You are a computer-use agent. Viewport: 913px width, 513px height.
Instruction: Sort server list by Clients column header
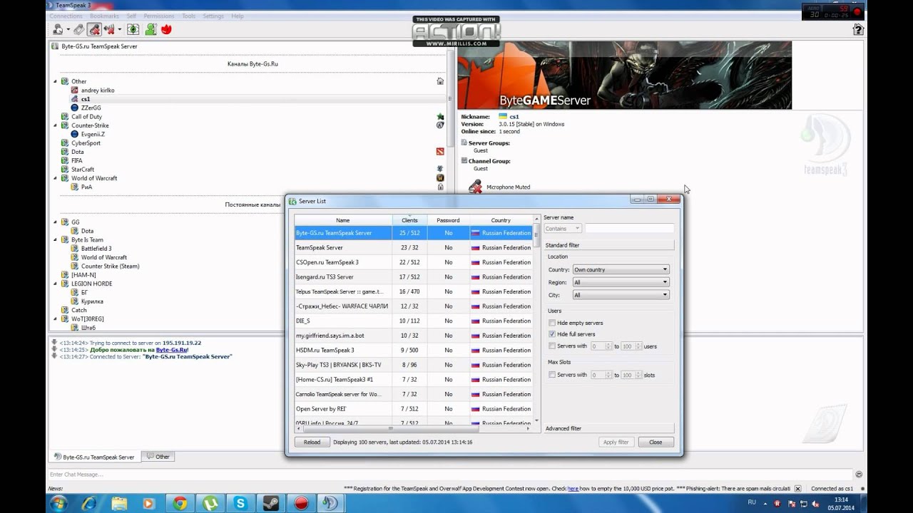[409, 220]
